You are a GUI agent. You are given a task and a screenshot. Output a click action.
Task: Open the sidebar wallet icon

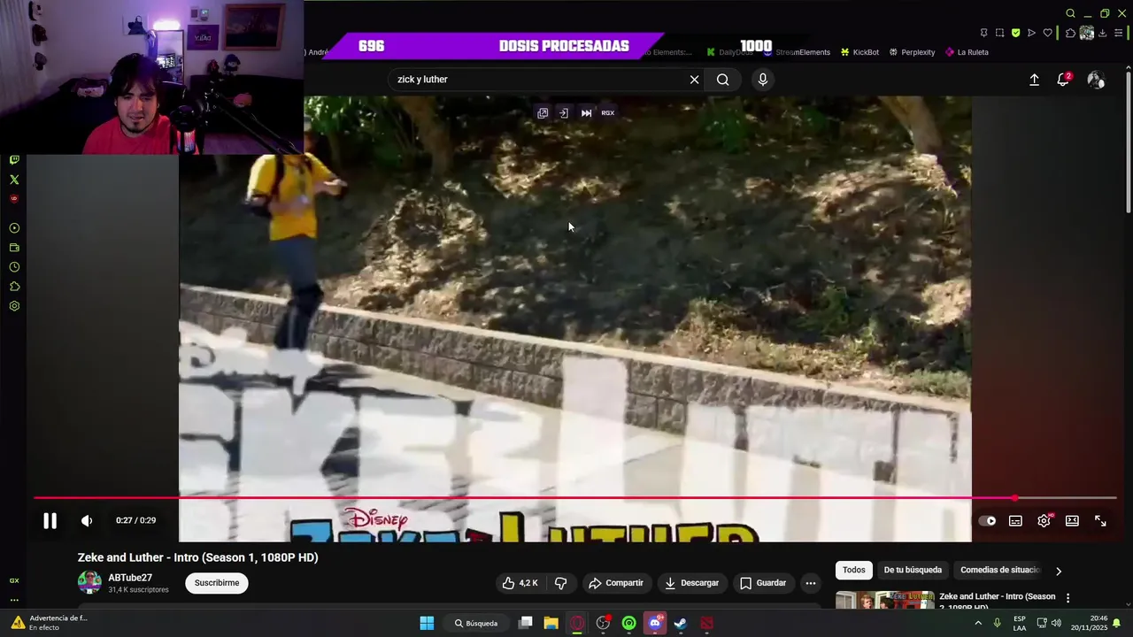click(x=14, y=248)
